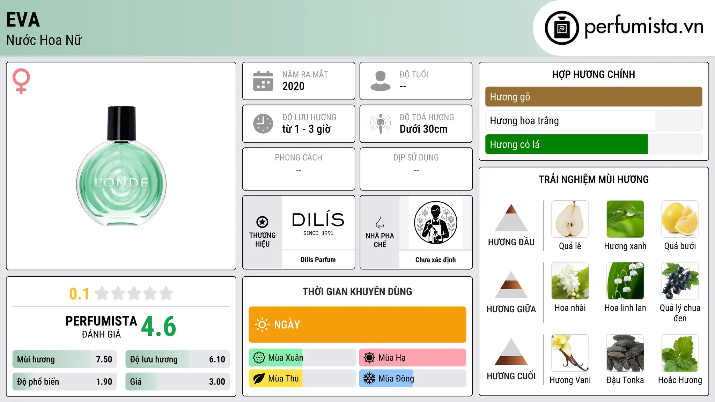Select the Hương cỏ lá accord bar
715x402 pixels.
pos(594,144)
